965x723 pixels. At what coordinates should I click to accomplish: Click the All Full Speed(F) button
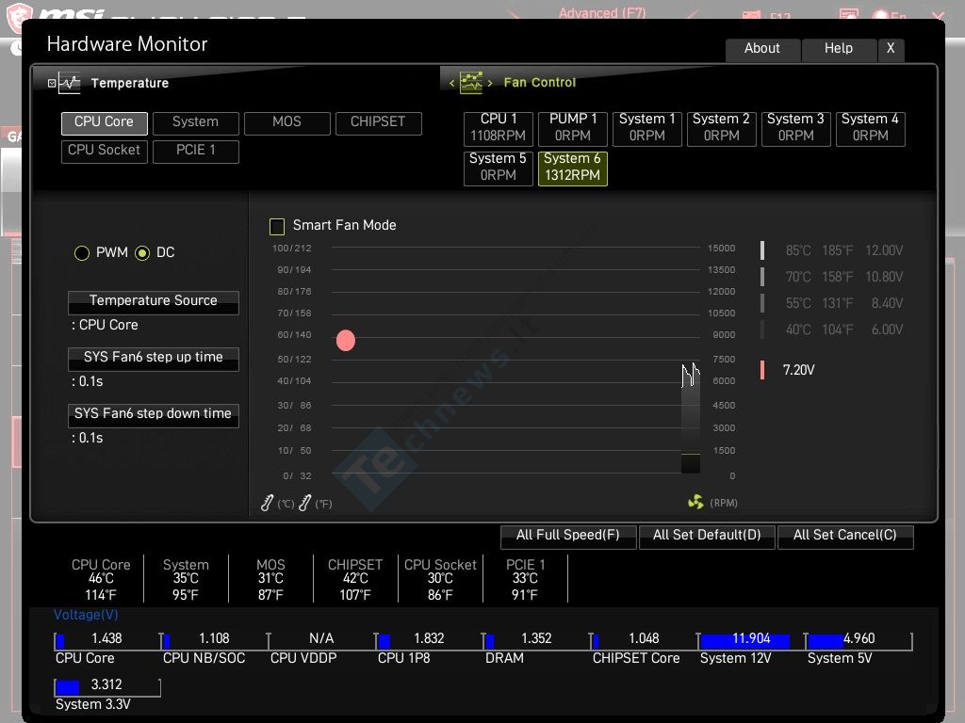point(568,536)
